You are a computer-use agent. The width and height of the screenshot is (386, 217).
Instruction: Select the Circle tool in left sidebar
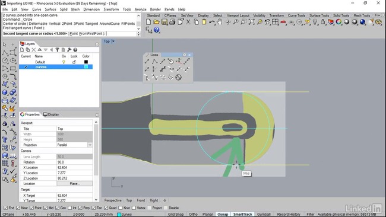click(x=5, y=60)
